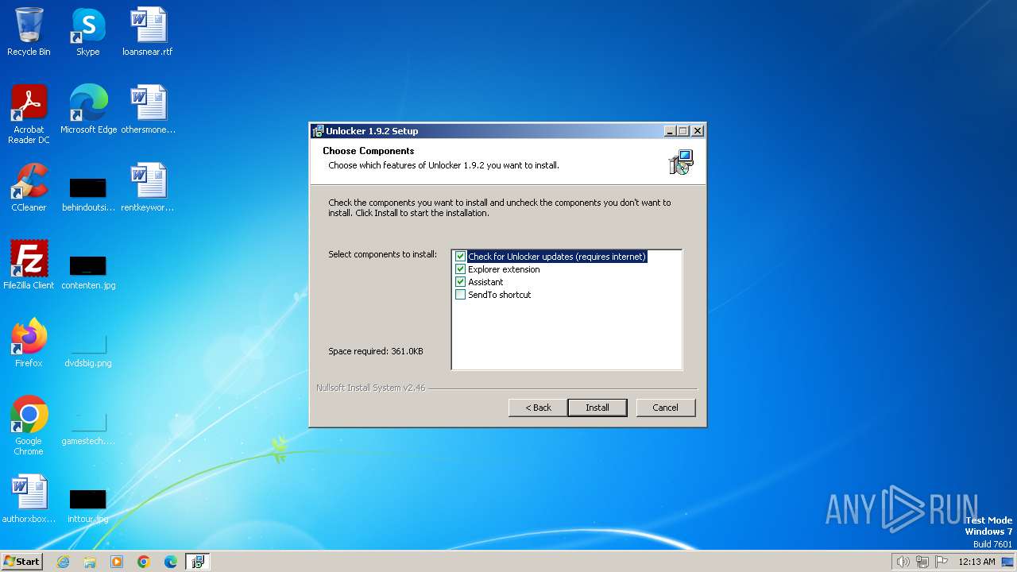Open the Skype desktop shortcut
Image resolution: width=1017 pixels, height=572 pixels.
coord(88,32)
